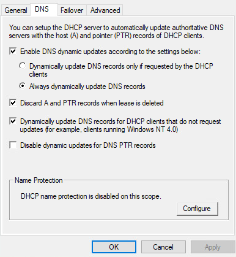236x257 pixels.
Task: Open the Failover tab
Action: coord(72,10)
